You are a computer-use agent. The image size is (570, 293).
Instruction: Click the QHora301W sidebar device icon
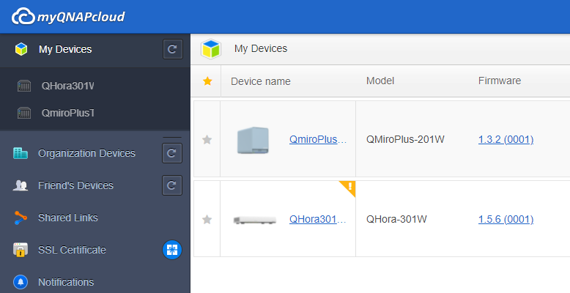tap(24, 86)
